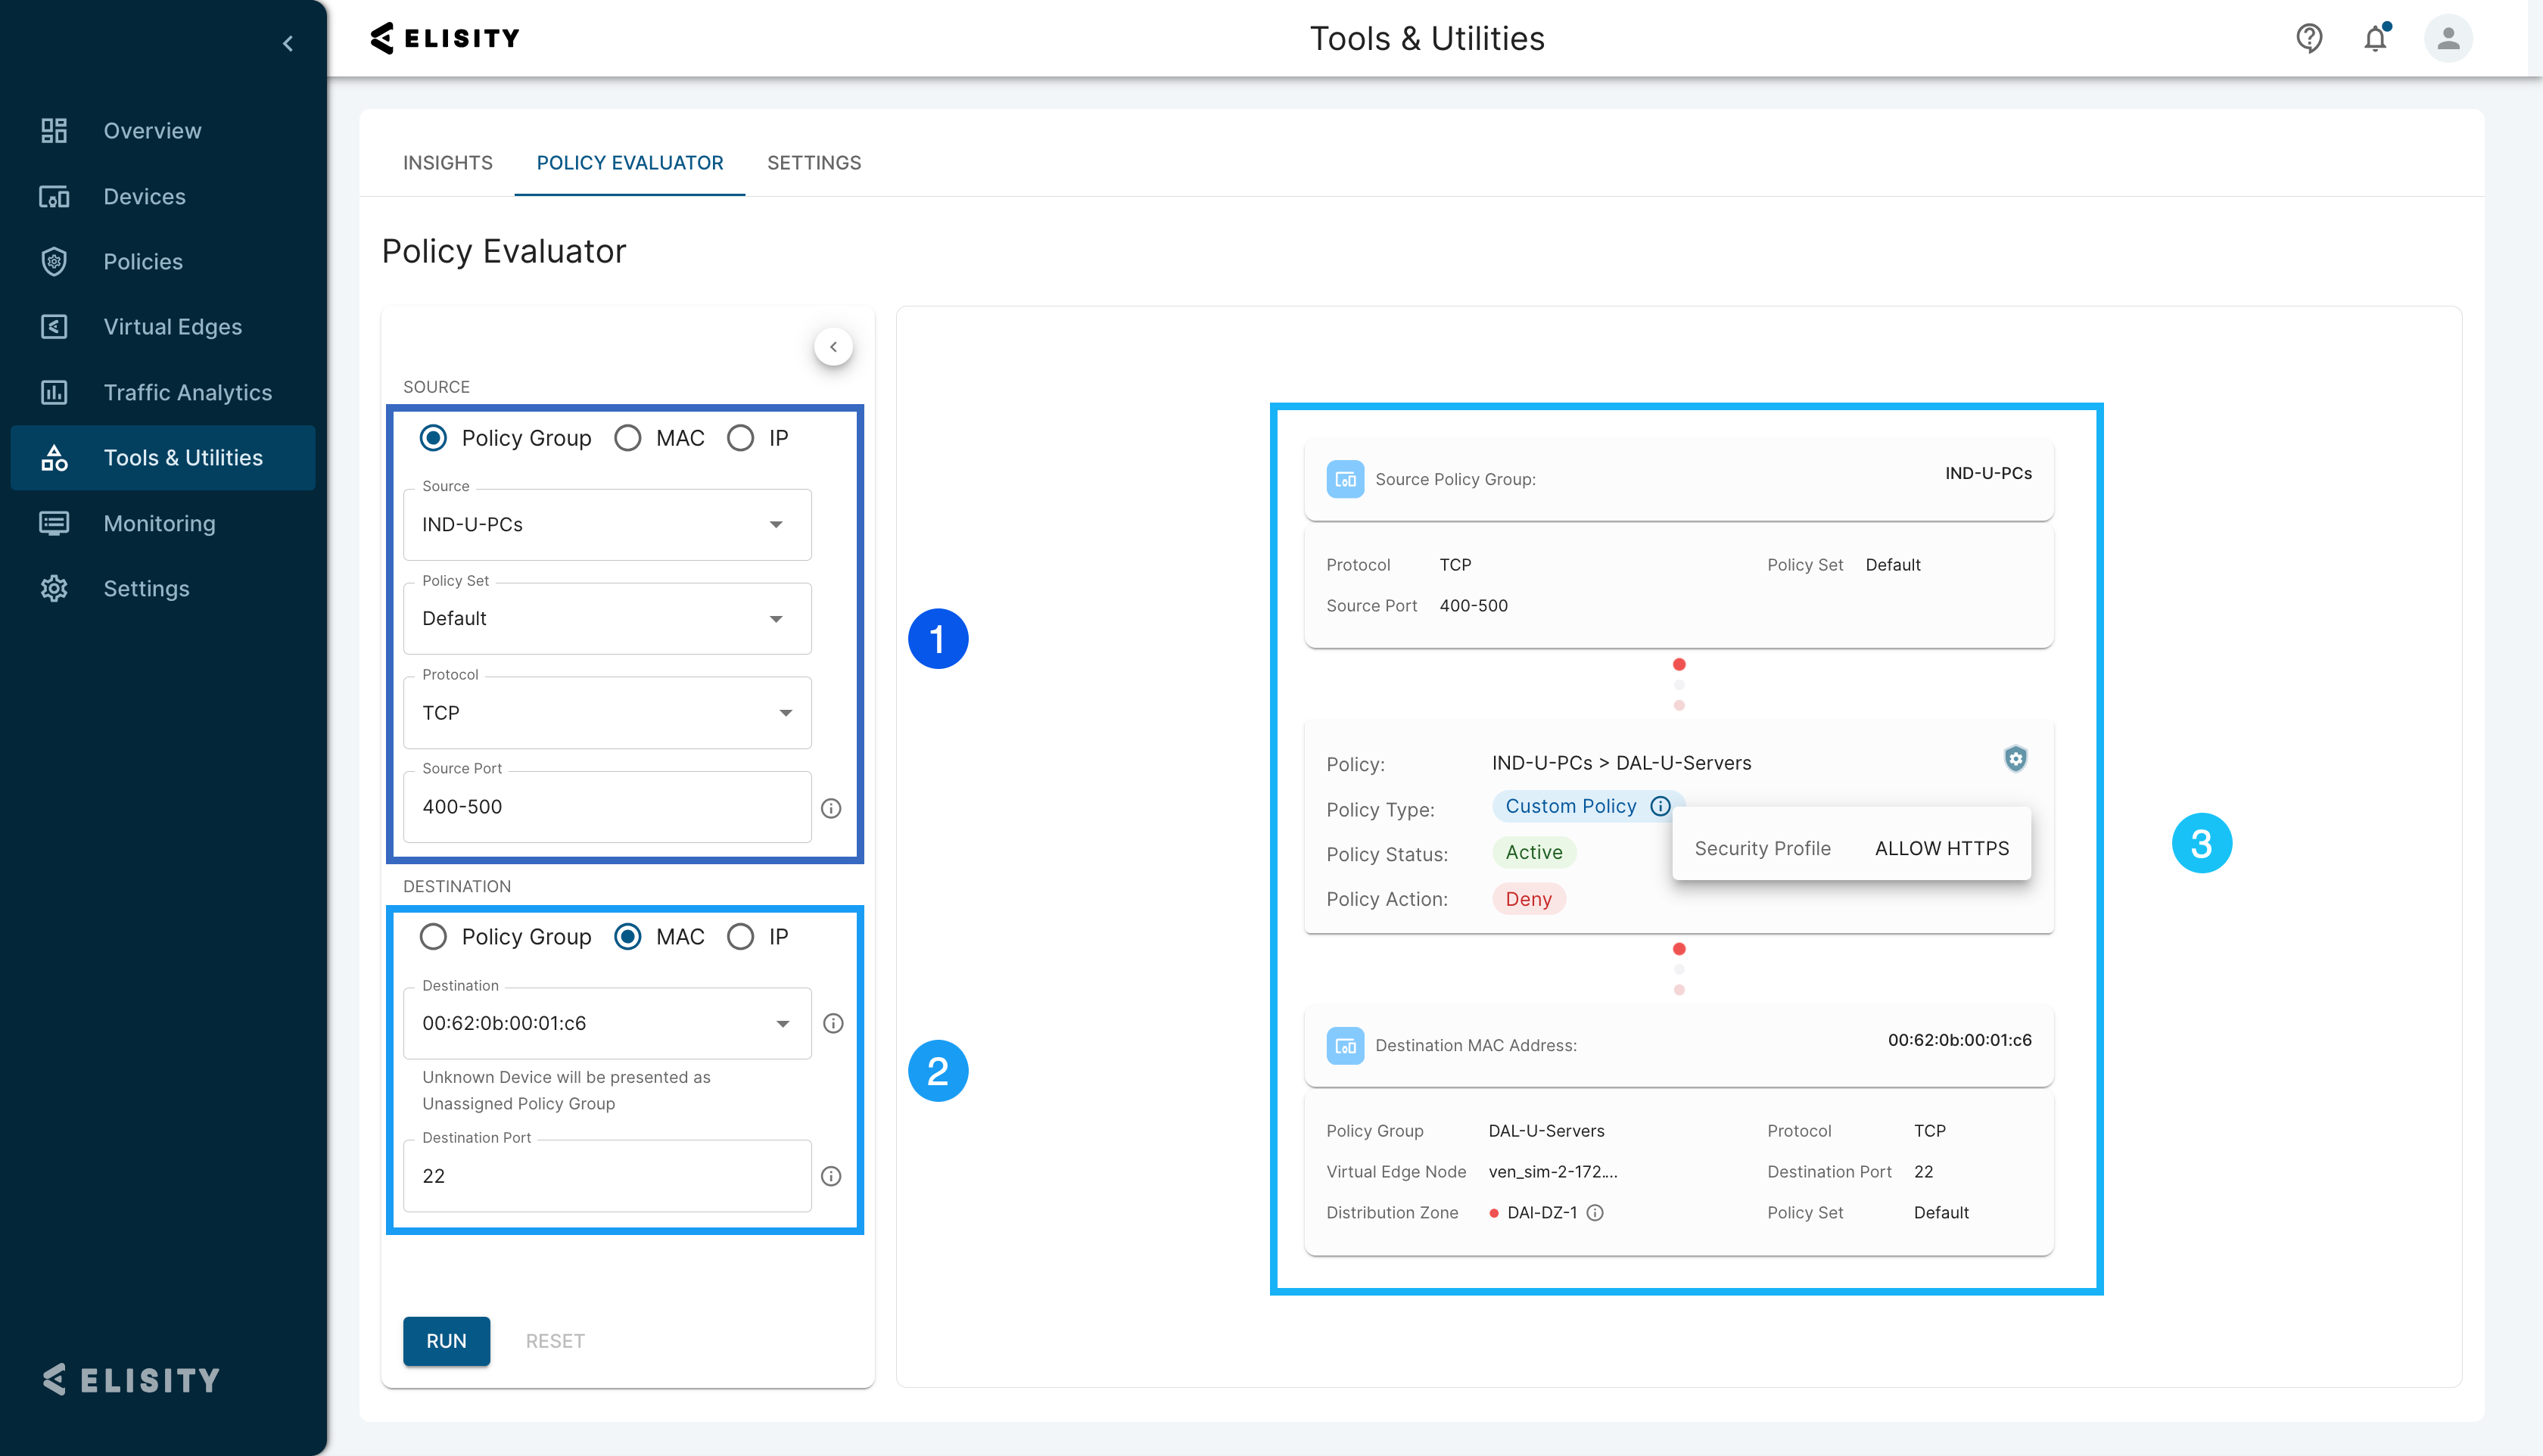Viewport: 2543px width, 1456px height.
Task: Click the Destination MAC field info icon
Action: click(x=833, y=1023)
